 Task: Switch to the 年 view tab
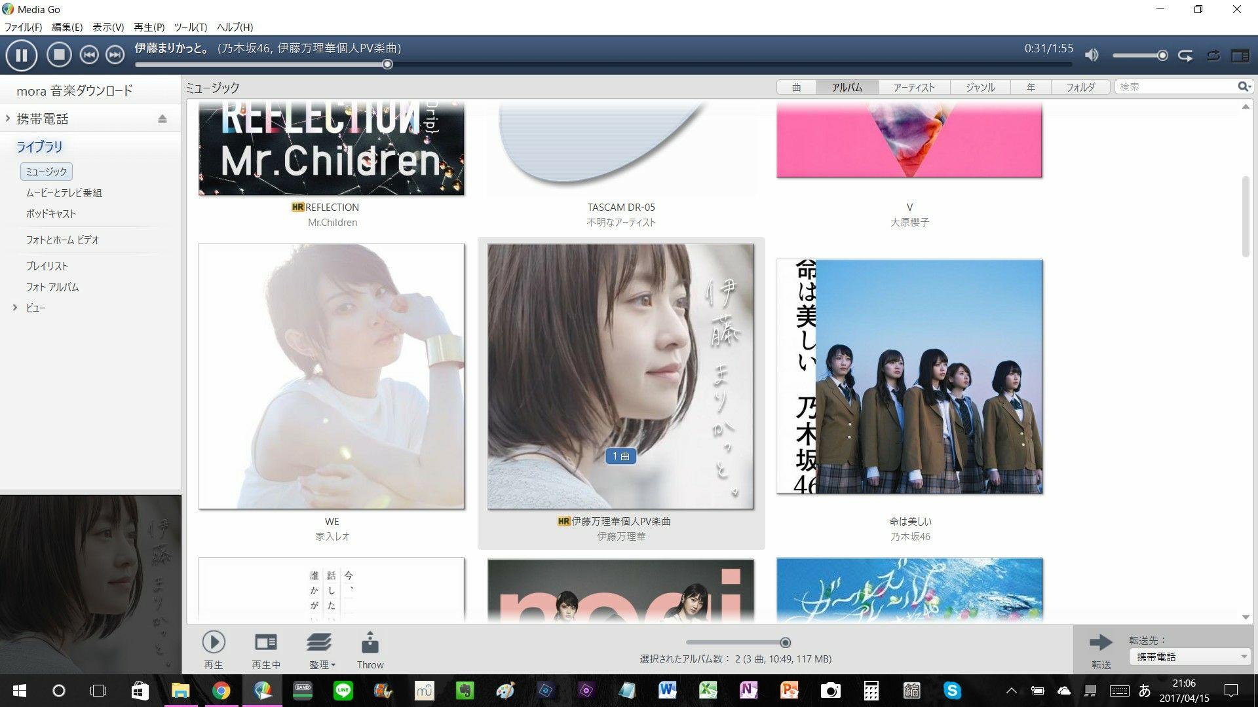(x=1031, y=87)
